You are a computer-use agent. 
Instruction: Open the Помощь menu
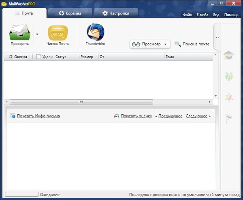(231, 15)
